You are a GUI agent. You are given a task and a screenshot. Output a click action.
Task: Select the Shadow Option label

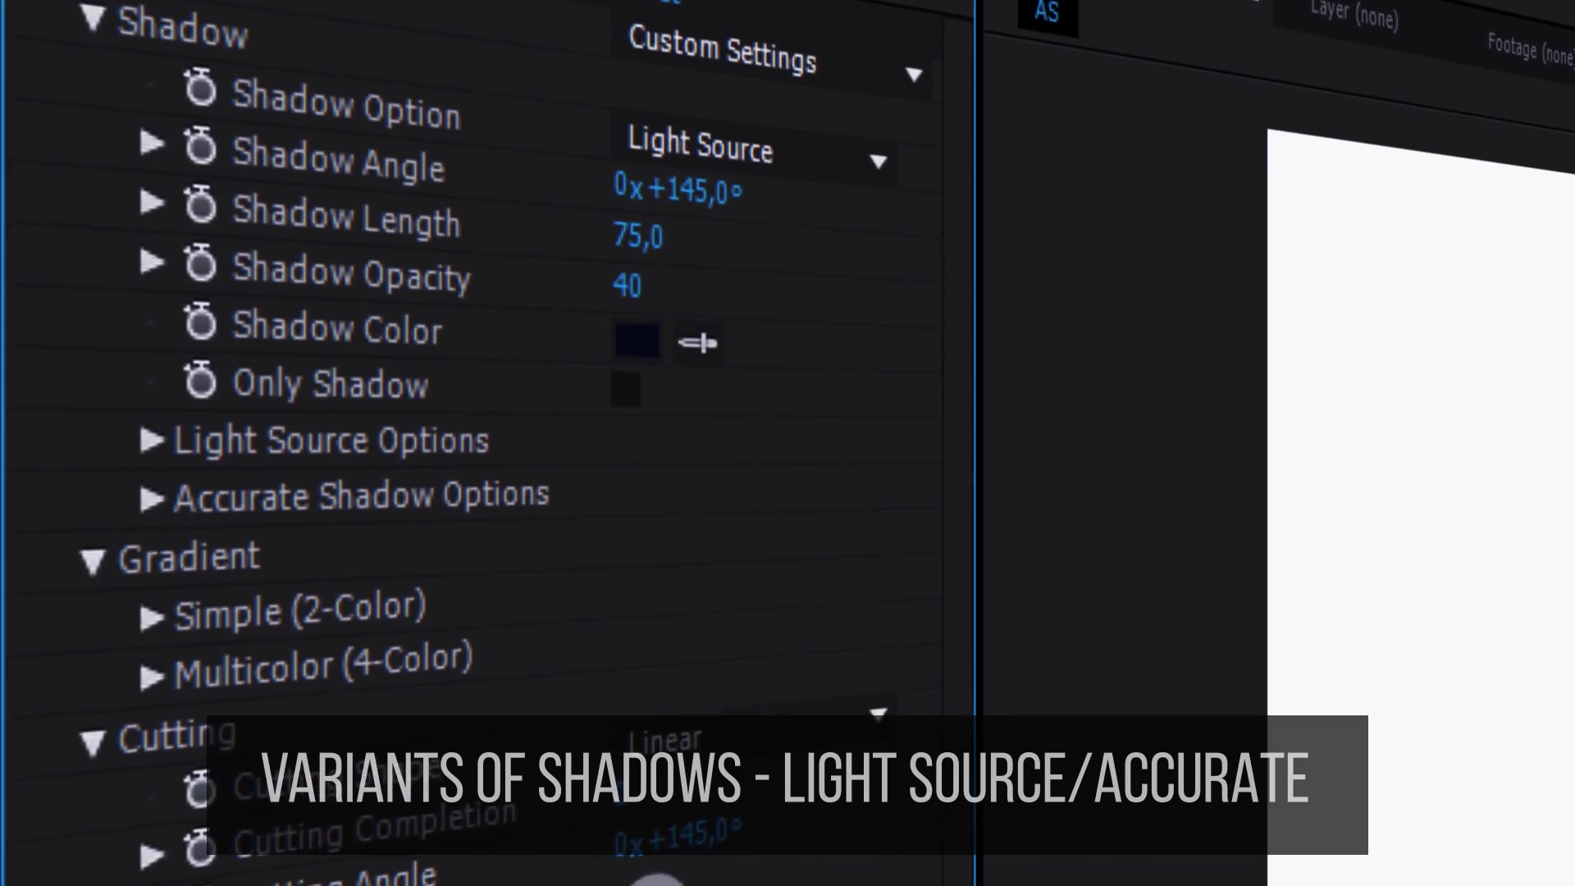tap(346, 104)
